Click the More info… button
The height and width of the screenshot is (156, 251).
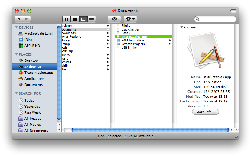coord(206,112)
